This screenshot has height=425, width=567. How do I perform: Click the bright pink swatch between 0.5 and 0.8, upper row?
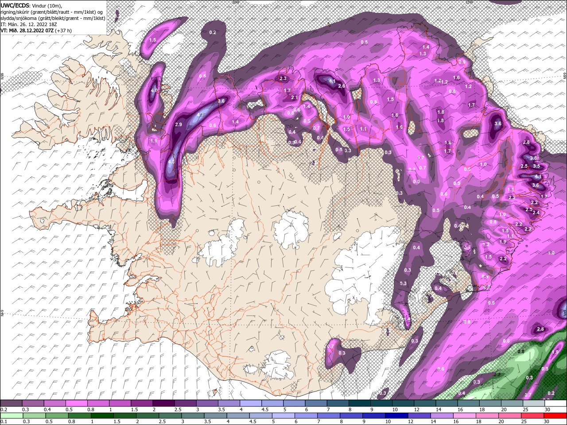(x=77, y=403)
